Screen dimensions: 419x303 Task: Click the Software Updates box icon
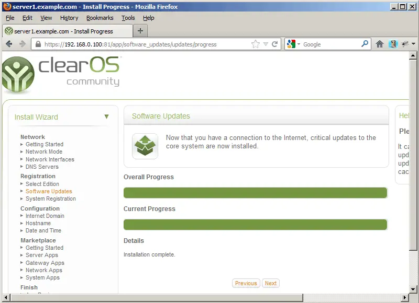145,146
